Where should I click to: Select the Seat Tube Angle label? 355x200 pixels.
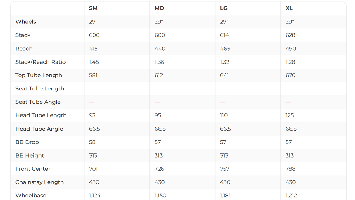(38, 102)
